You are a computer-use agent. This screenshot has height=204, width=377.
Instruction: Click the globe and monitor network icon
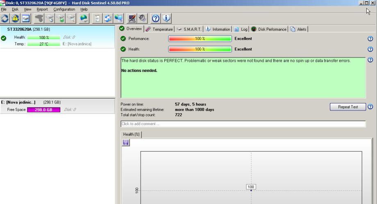pos(118,18)
